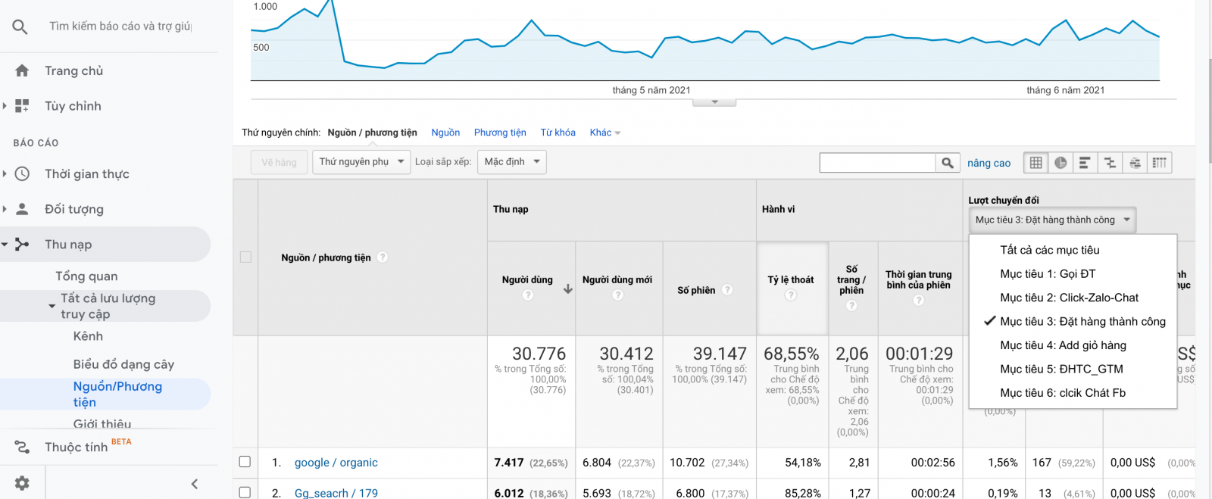Toggle the select-all rows checkbox in header
The width and height of the screenshot is (1212, 499).
click(245, 257)
